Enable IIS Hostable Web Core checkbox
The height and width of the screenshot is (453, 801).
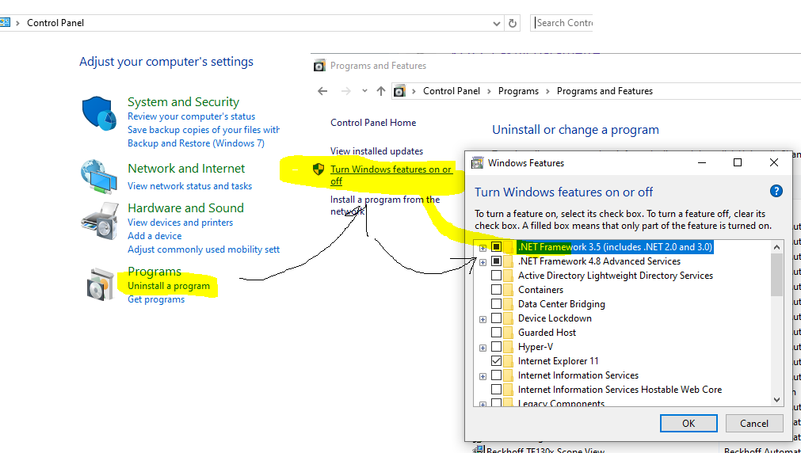coord(496,390)
